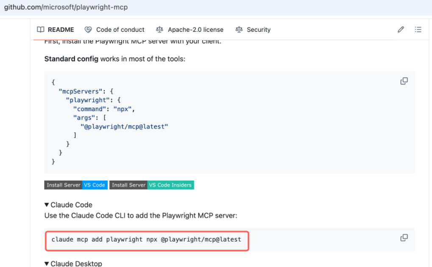
Task: Click the pencil edit file icon
Action: 401,30
